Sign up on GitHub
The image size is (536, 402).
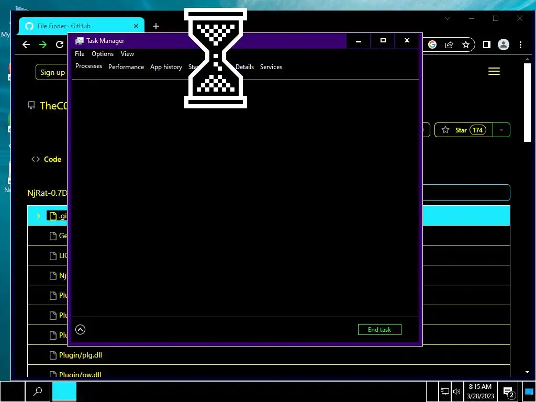52,72
